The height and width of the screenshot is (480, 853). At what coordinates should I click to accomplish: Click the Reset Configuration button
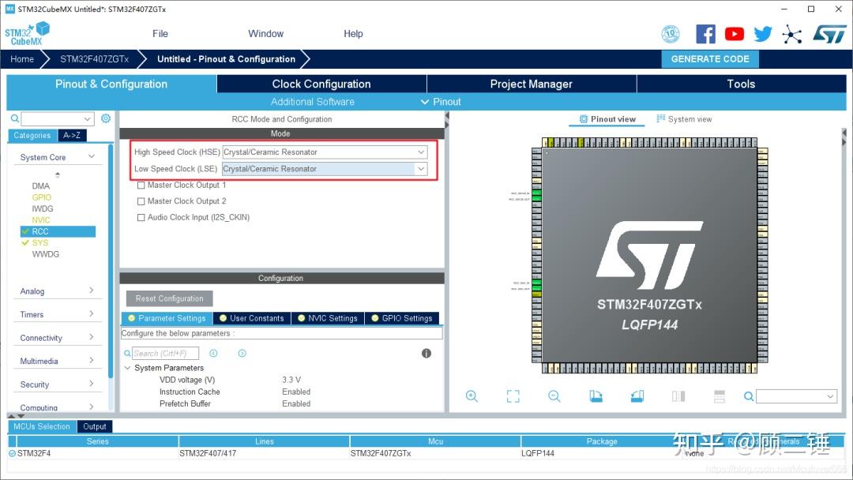point(168,298)
